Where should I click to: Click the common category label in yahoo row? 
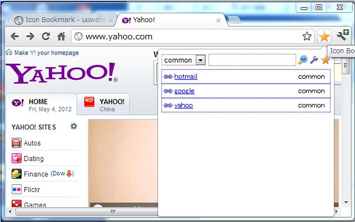coord(311,105)
